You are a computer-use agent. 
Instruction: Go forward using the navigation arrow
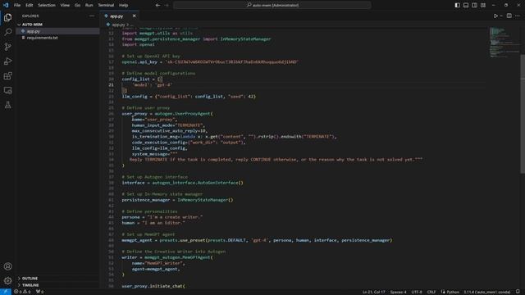(x=167, y=6)
